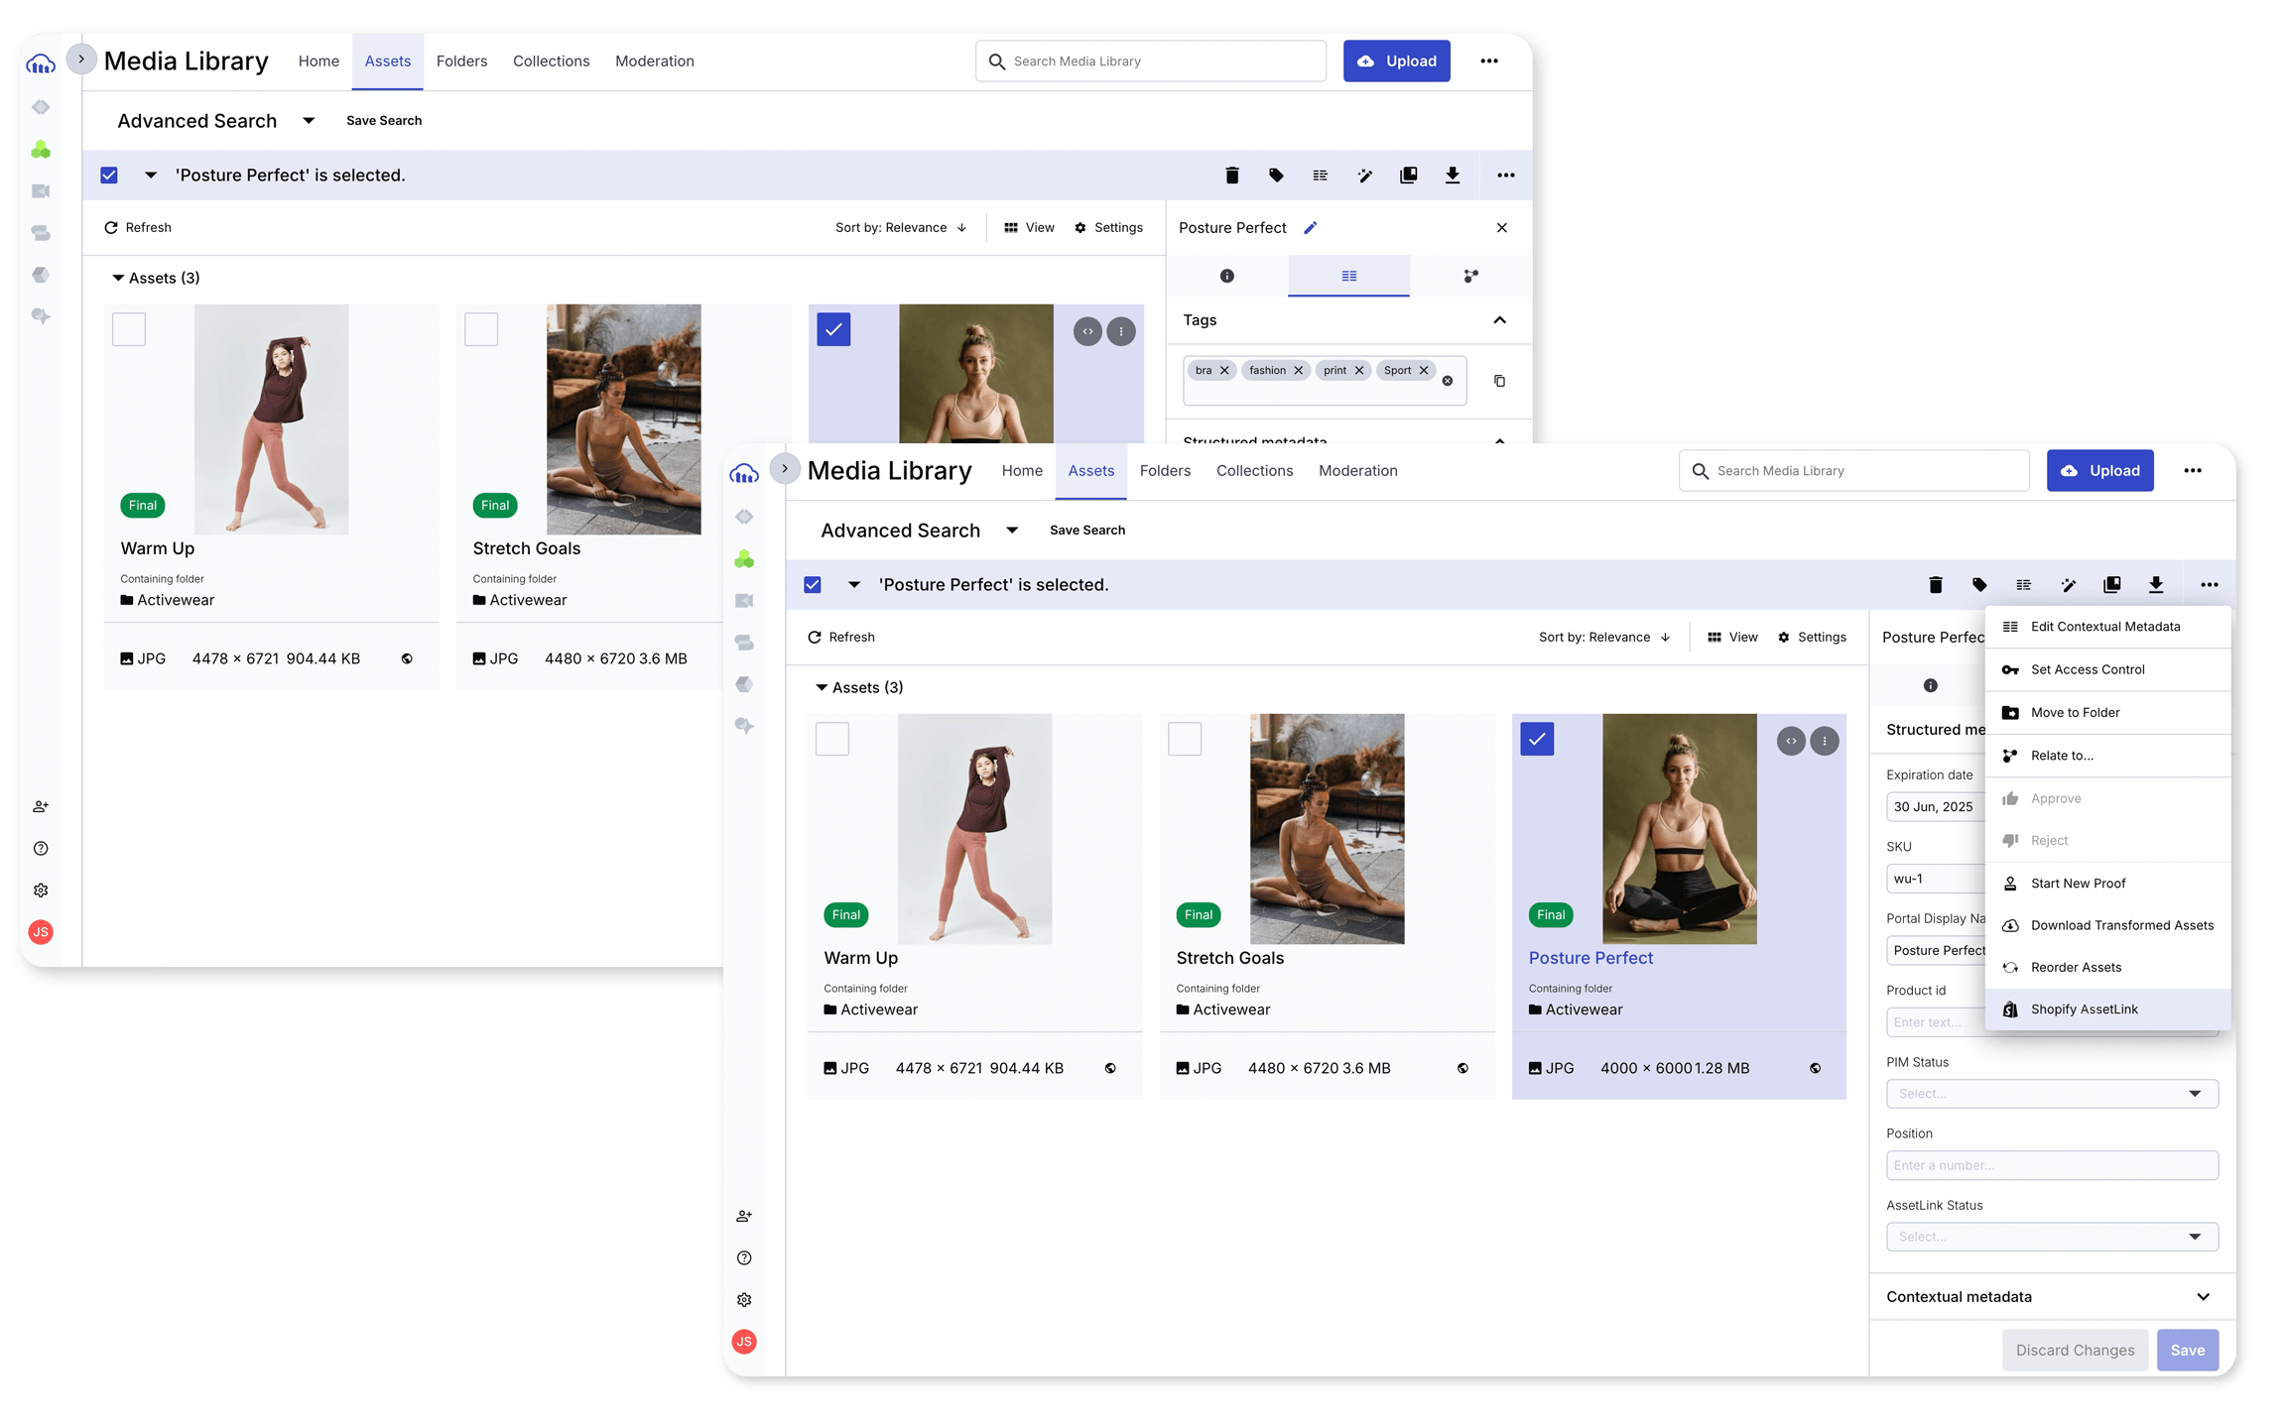Open the PIM Status select dropdown

click(x=2051, y=1094)
